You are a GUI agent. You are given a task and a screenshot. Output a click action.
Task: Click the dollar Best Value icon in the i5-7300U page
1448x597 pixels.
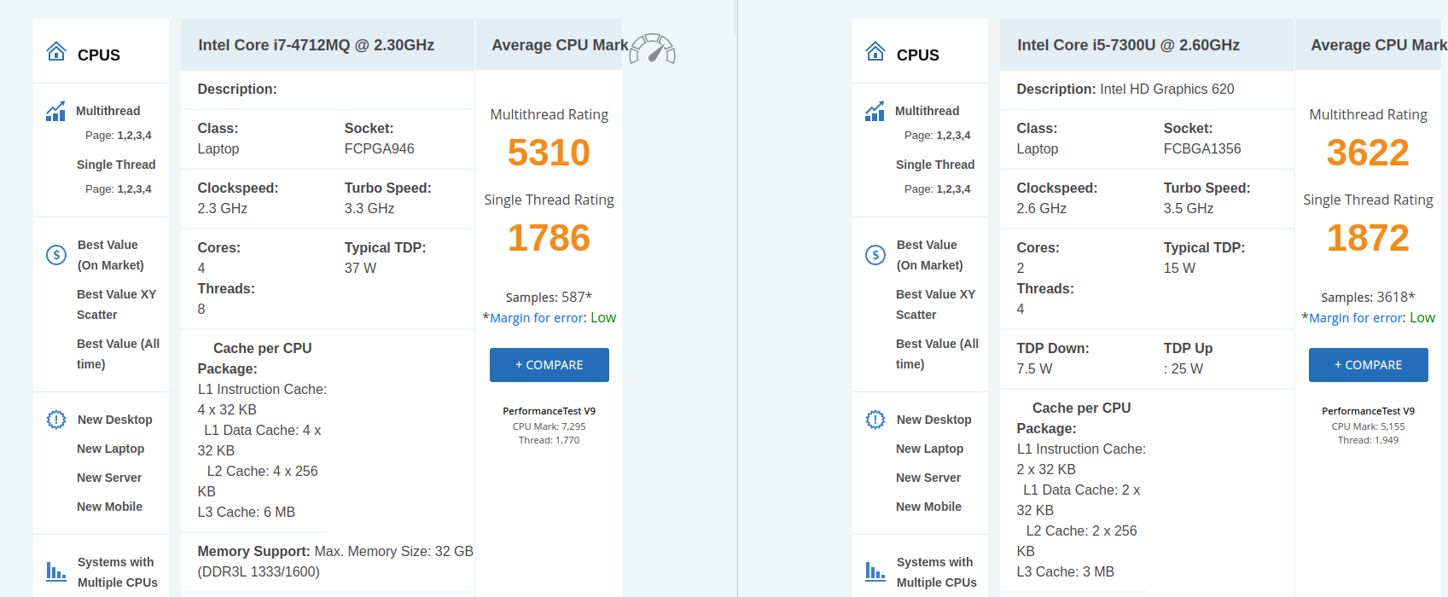[x=875, y=254]
